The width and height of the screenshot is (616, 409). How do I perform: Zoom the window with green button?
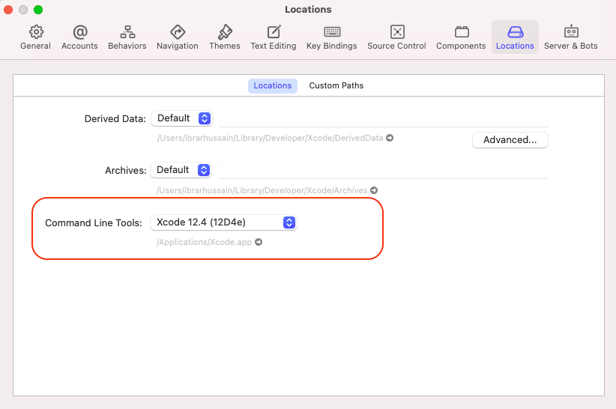[x=38, y=10]
